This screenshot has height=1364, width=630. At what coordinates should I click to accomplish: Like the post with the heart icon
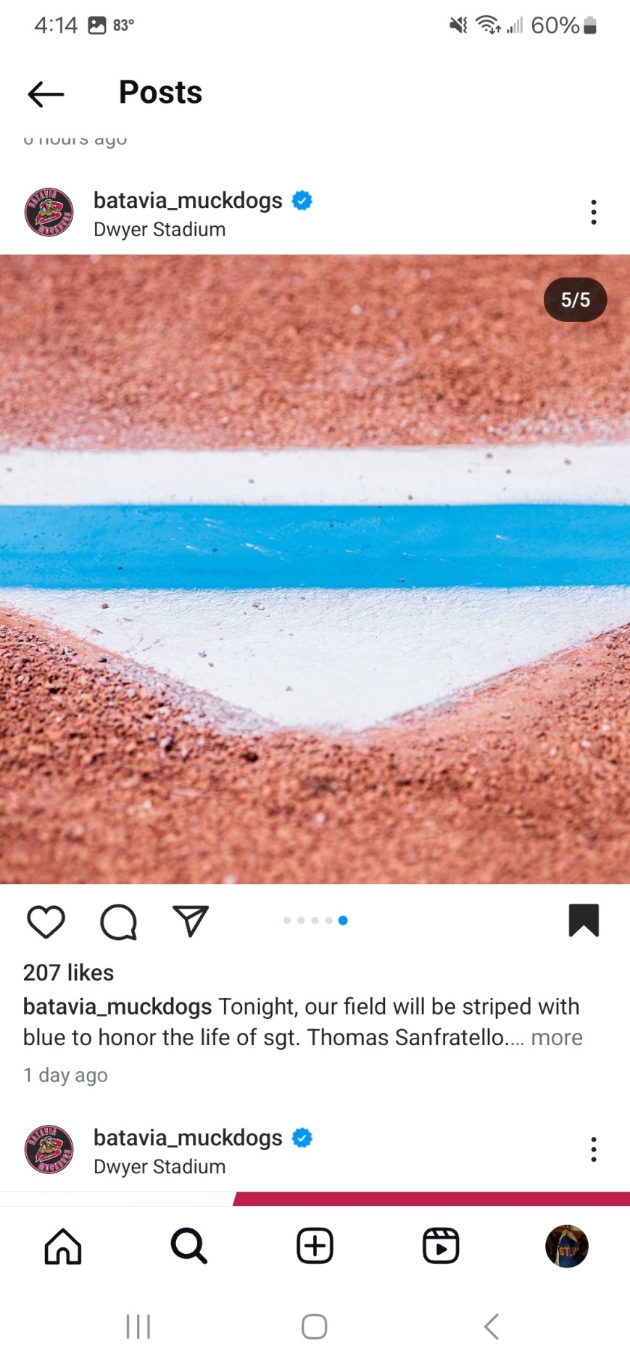pyautogui.click(x=46, y=922)
